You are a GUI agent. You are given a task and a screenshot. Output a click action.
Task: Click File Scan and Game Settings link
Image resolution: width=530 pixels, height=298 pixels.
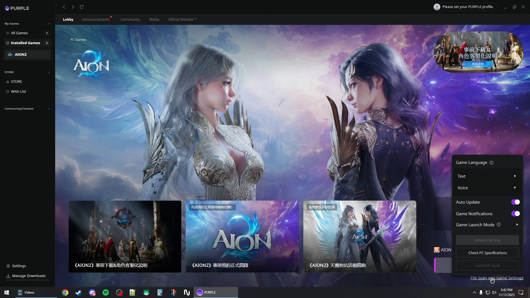pyautogui.click(x=497, y=278)
